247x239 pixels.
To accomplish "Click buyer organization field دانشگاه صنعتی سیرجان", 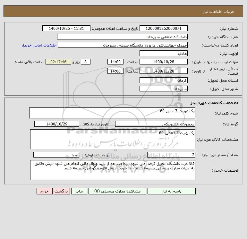I will point(122,37).
